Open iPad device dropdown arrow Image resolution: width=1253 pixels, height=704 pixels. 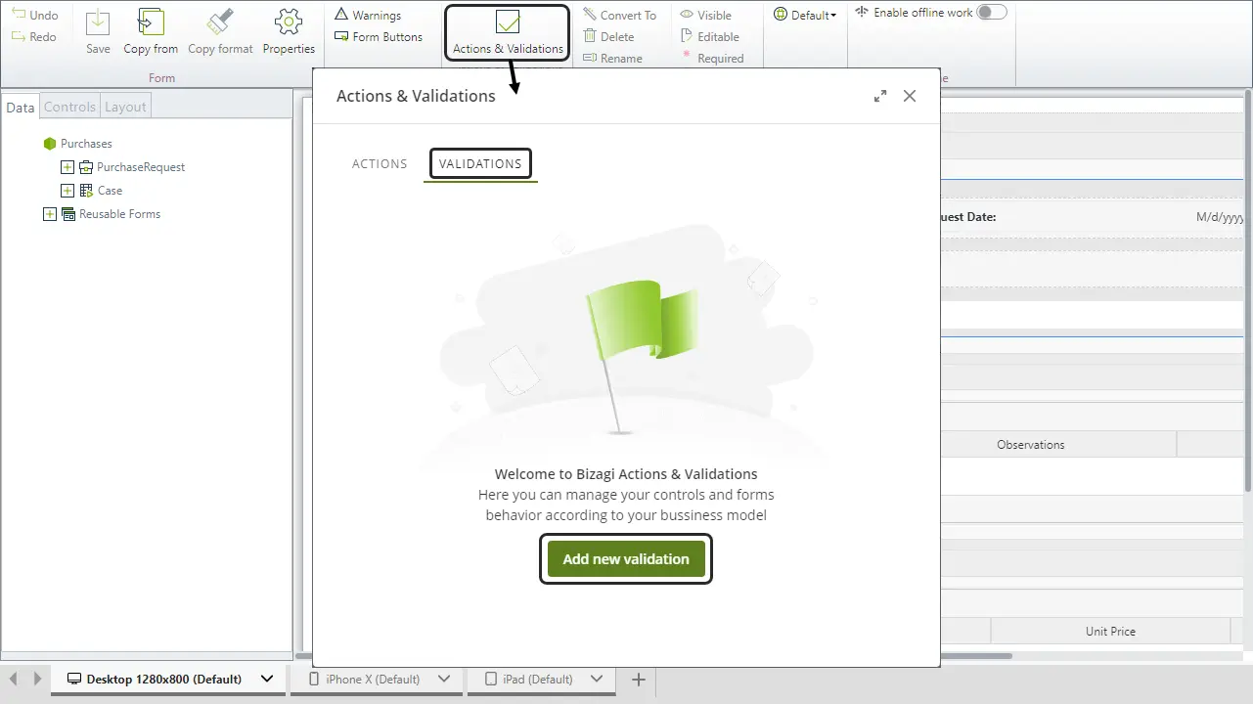pos(597,679)
